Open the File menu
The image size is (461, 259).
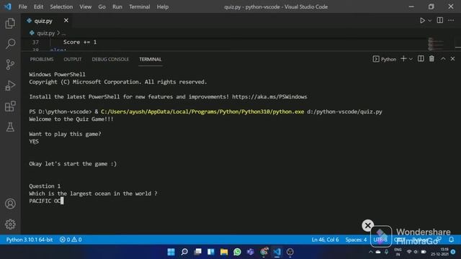(22, 6)
